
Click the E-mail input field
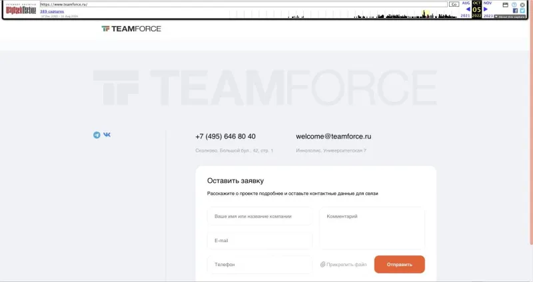pyautogui.click(x=260, y=240)
